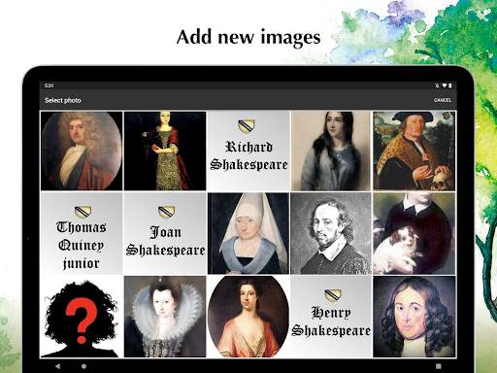This screenshot has height=373, width=497.
Task: Tap the Android back navigation triangle
Action: [57, 366]
